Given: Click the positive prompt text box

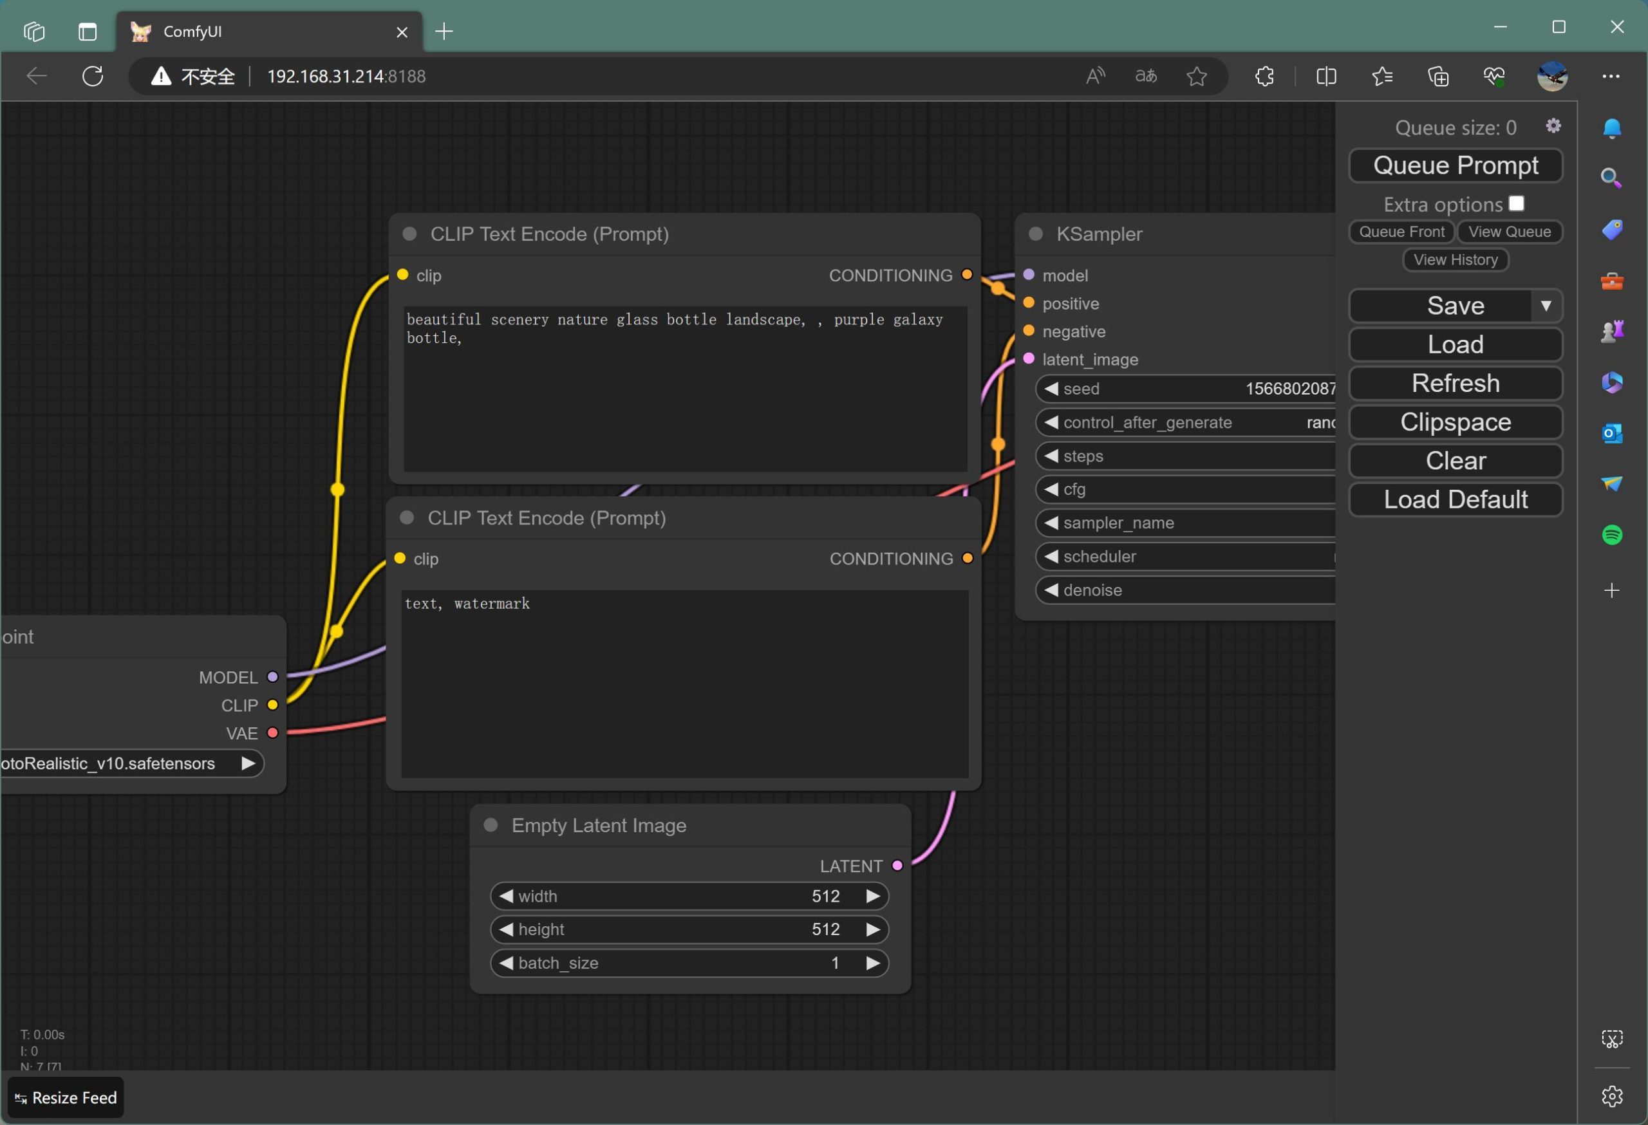Looking at the screenshot, I should pos(685,389).
